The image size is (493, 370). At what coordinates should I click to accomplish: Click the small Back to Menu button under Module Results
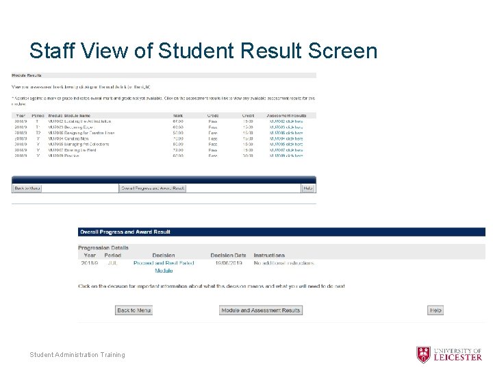click(27, 188)
